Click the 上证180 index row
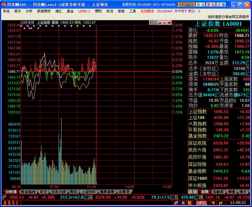Image resolution: width=252 pixels, height=207 pixels. (219, 118)
